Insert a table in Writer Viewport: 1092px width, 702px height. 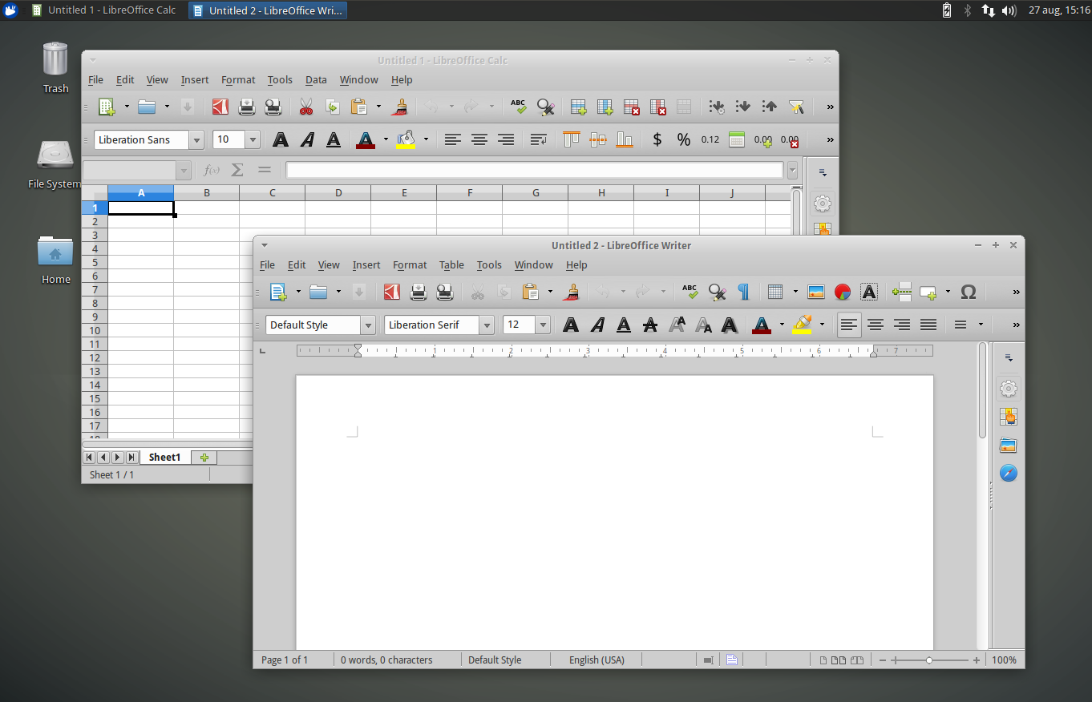point(776,292)
